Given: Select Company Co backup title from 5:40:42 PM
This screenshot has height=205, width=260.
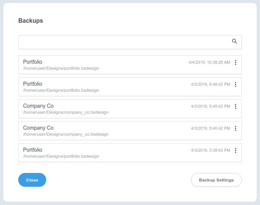Looking at the screenshot, I should pyautogui.click(x=38, y=128).
